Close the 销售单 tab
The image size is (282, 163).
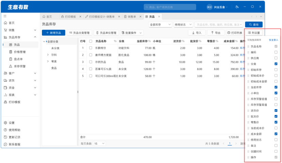(x=140, y=17)
